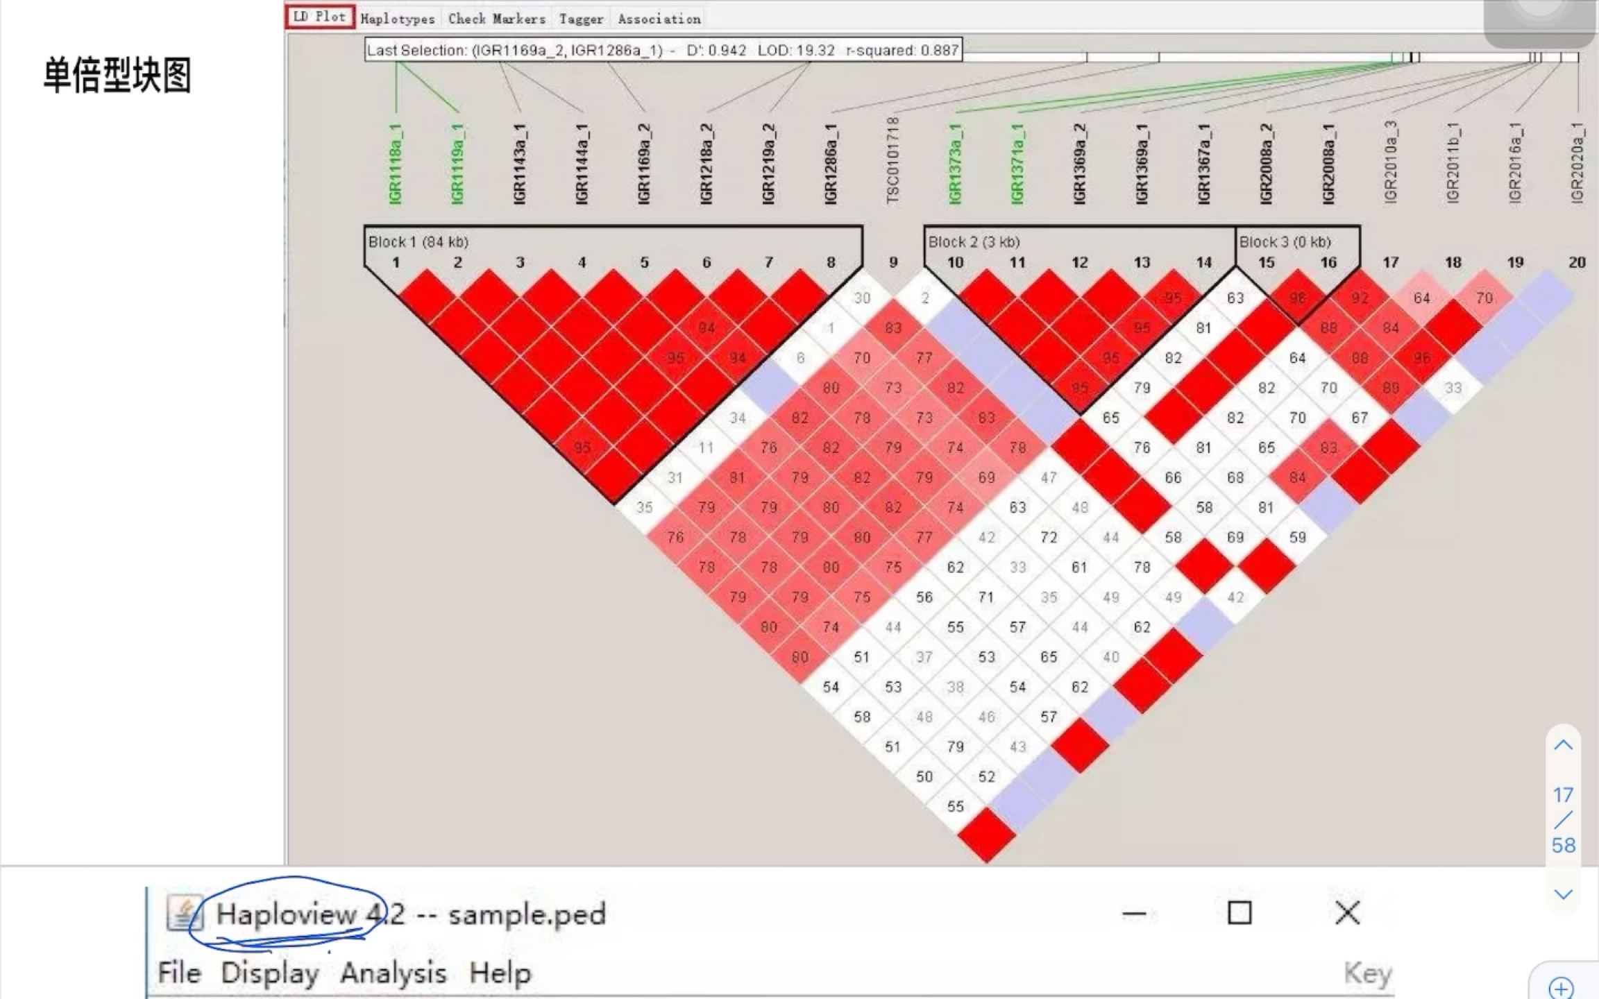Image resolution: width=1599 pixels, height=999 pixels.
Task: Open the Haplotypes tab
Action: coord(398,19)
